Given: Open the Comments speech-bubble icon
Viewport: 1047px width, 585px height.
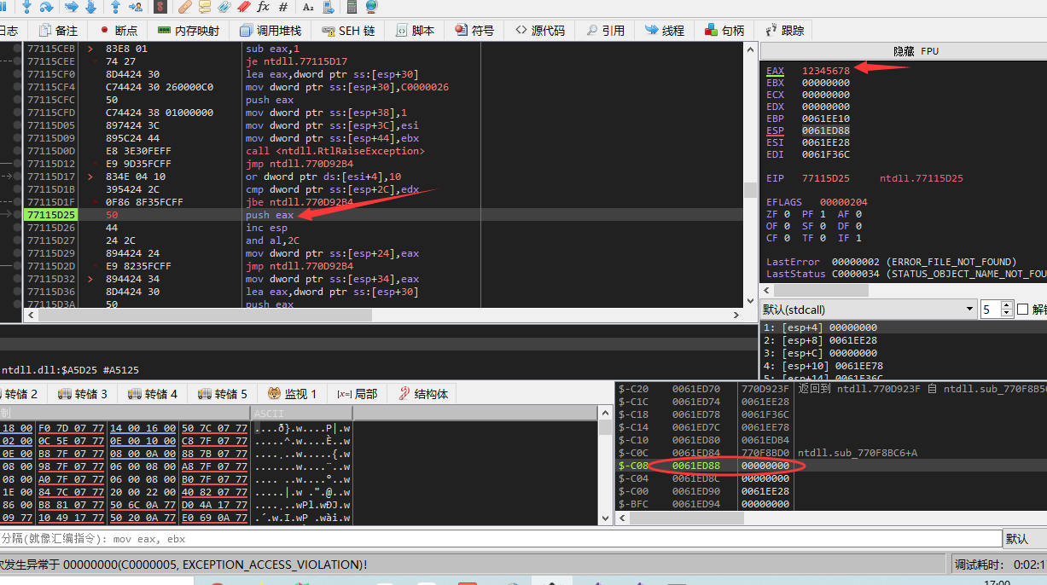Looking at the screenshot, I should click(x=205, y=7).
